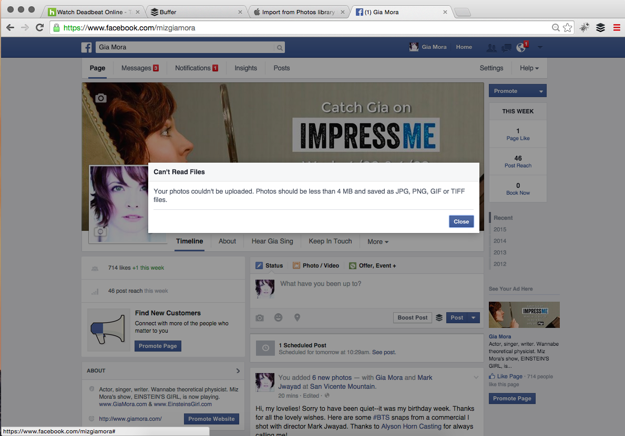The width and height of the screenshot is (625, 436).
Task: Open the Notifications tab
Action: point(197,68)
